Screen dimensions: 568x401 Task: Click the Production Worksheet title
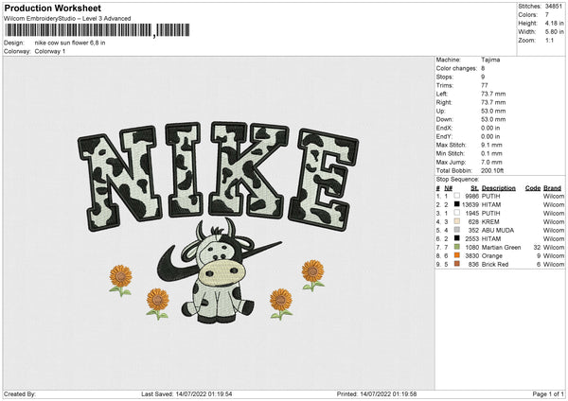[x=53, y=8]
